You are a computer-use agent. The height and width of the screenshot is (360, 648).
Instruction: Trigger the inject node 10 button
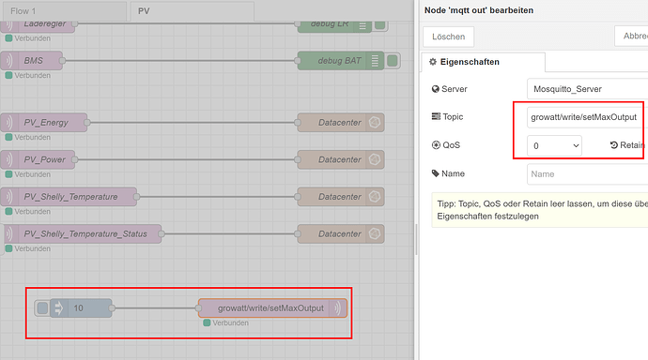(42, 308)
